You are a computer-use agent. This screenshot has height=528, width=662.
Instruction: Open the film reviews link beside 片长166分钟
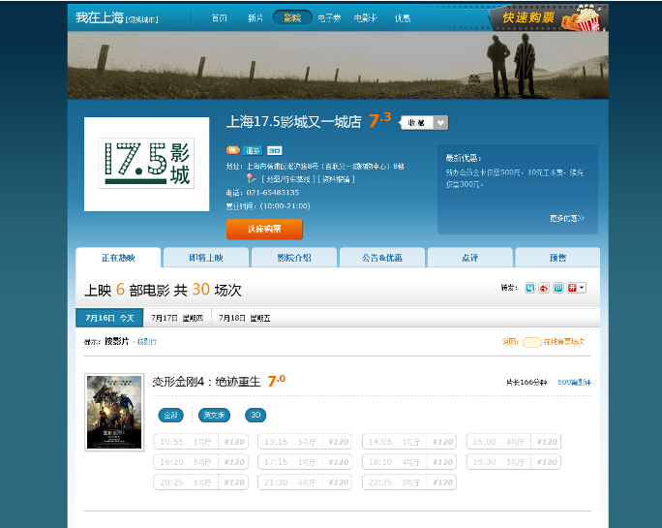pyautogui.click(x=574, y=382)
